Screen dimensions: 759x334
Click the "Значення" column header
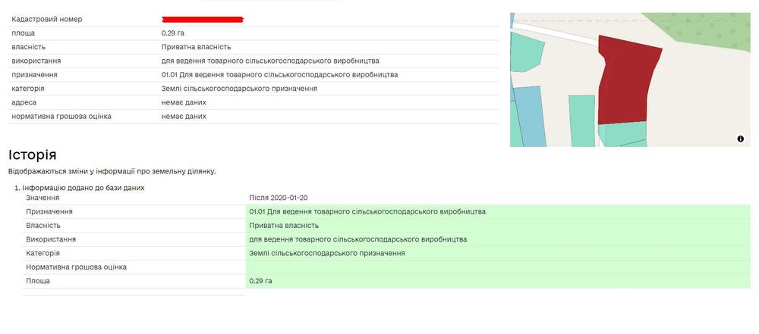click(x=43, y=198)
